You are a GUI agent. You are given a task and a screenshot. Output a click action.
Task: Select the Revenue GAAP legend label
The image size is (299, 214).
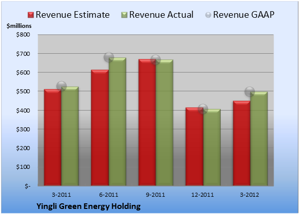pyautogui.click(x=244, y=15)
